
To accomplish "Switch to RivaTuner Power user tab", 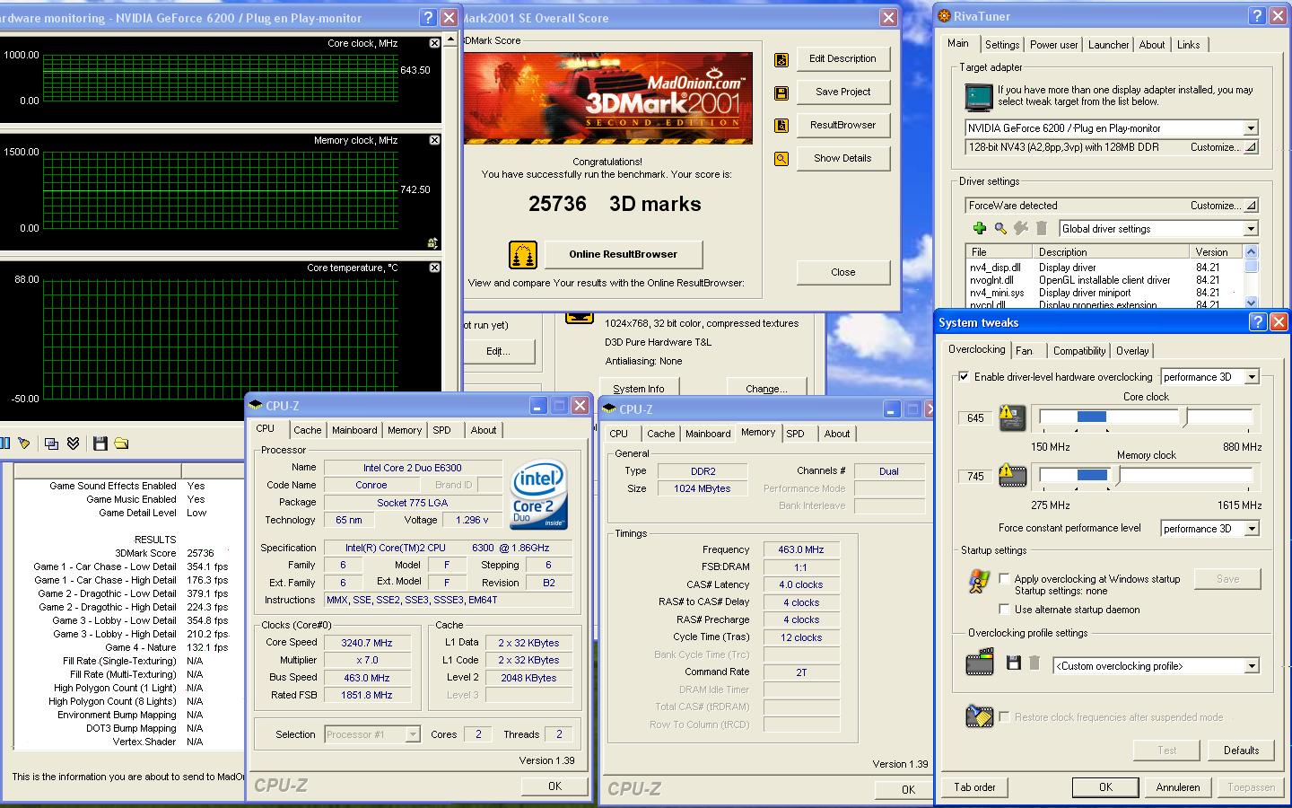I will [x=1053, y=45].
